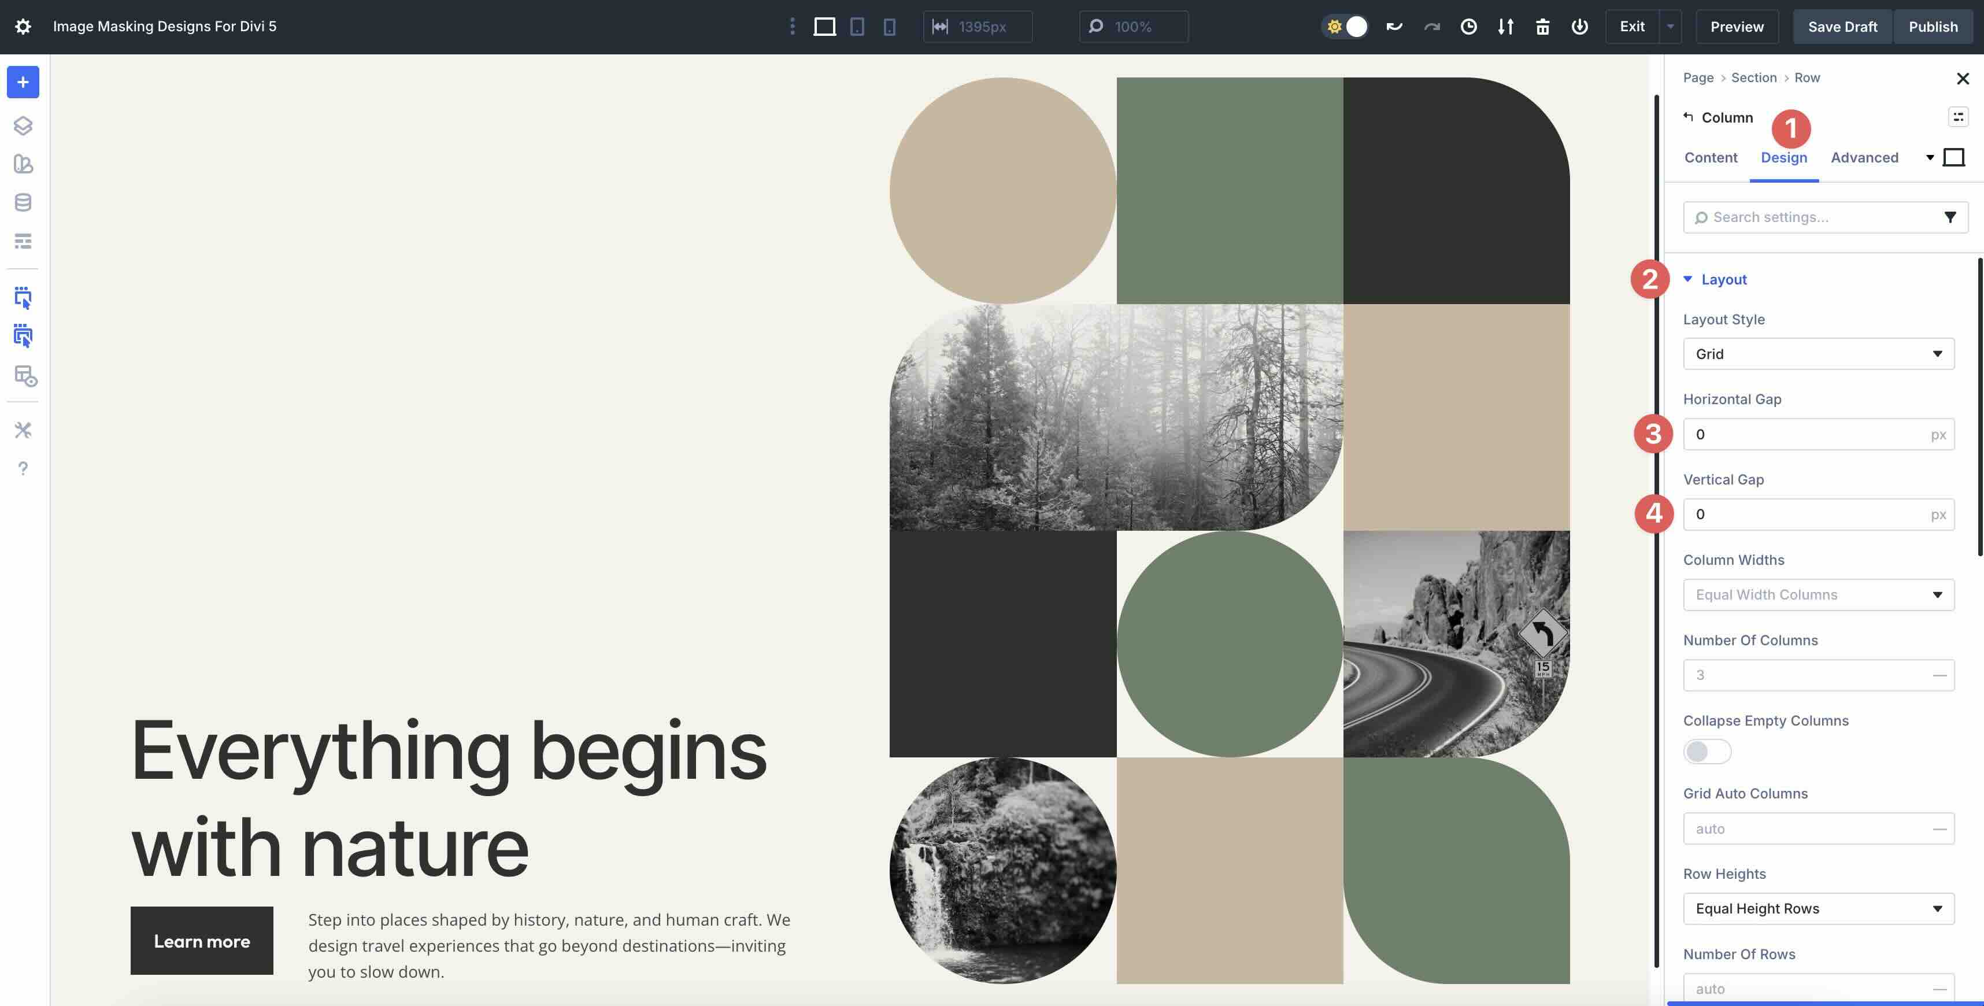Open the Help question mark icon
The width and height of the screenshot is (1984, 1006).
[x=23, y=468]
